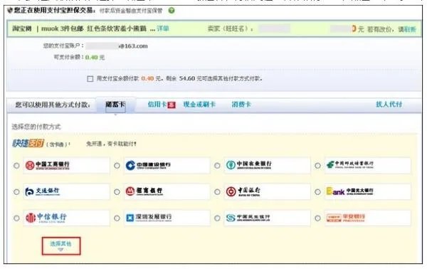Click the green help question mark icon
This screenshot has width=427, height=269.
click(x=172, y=11)
